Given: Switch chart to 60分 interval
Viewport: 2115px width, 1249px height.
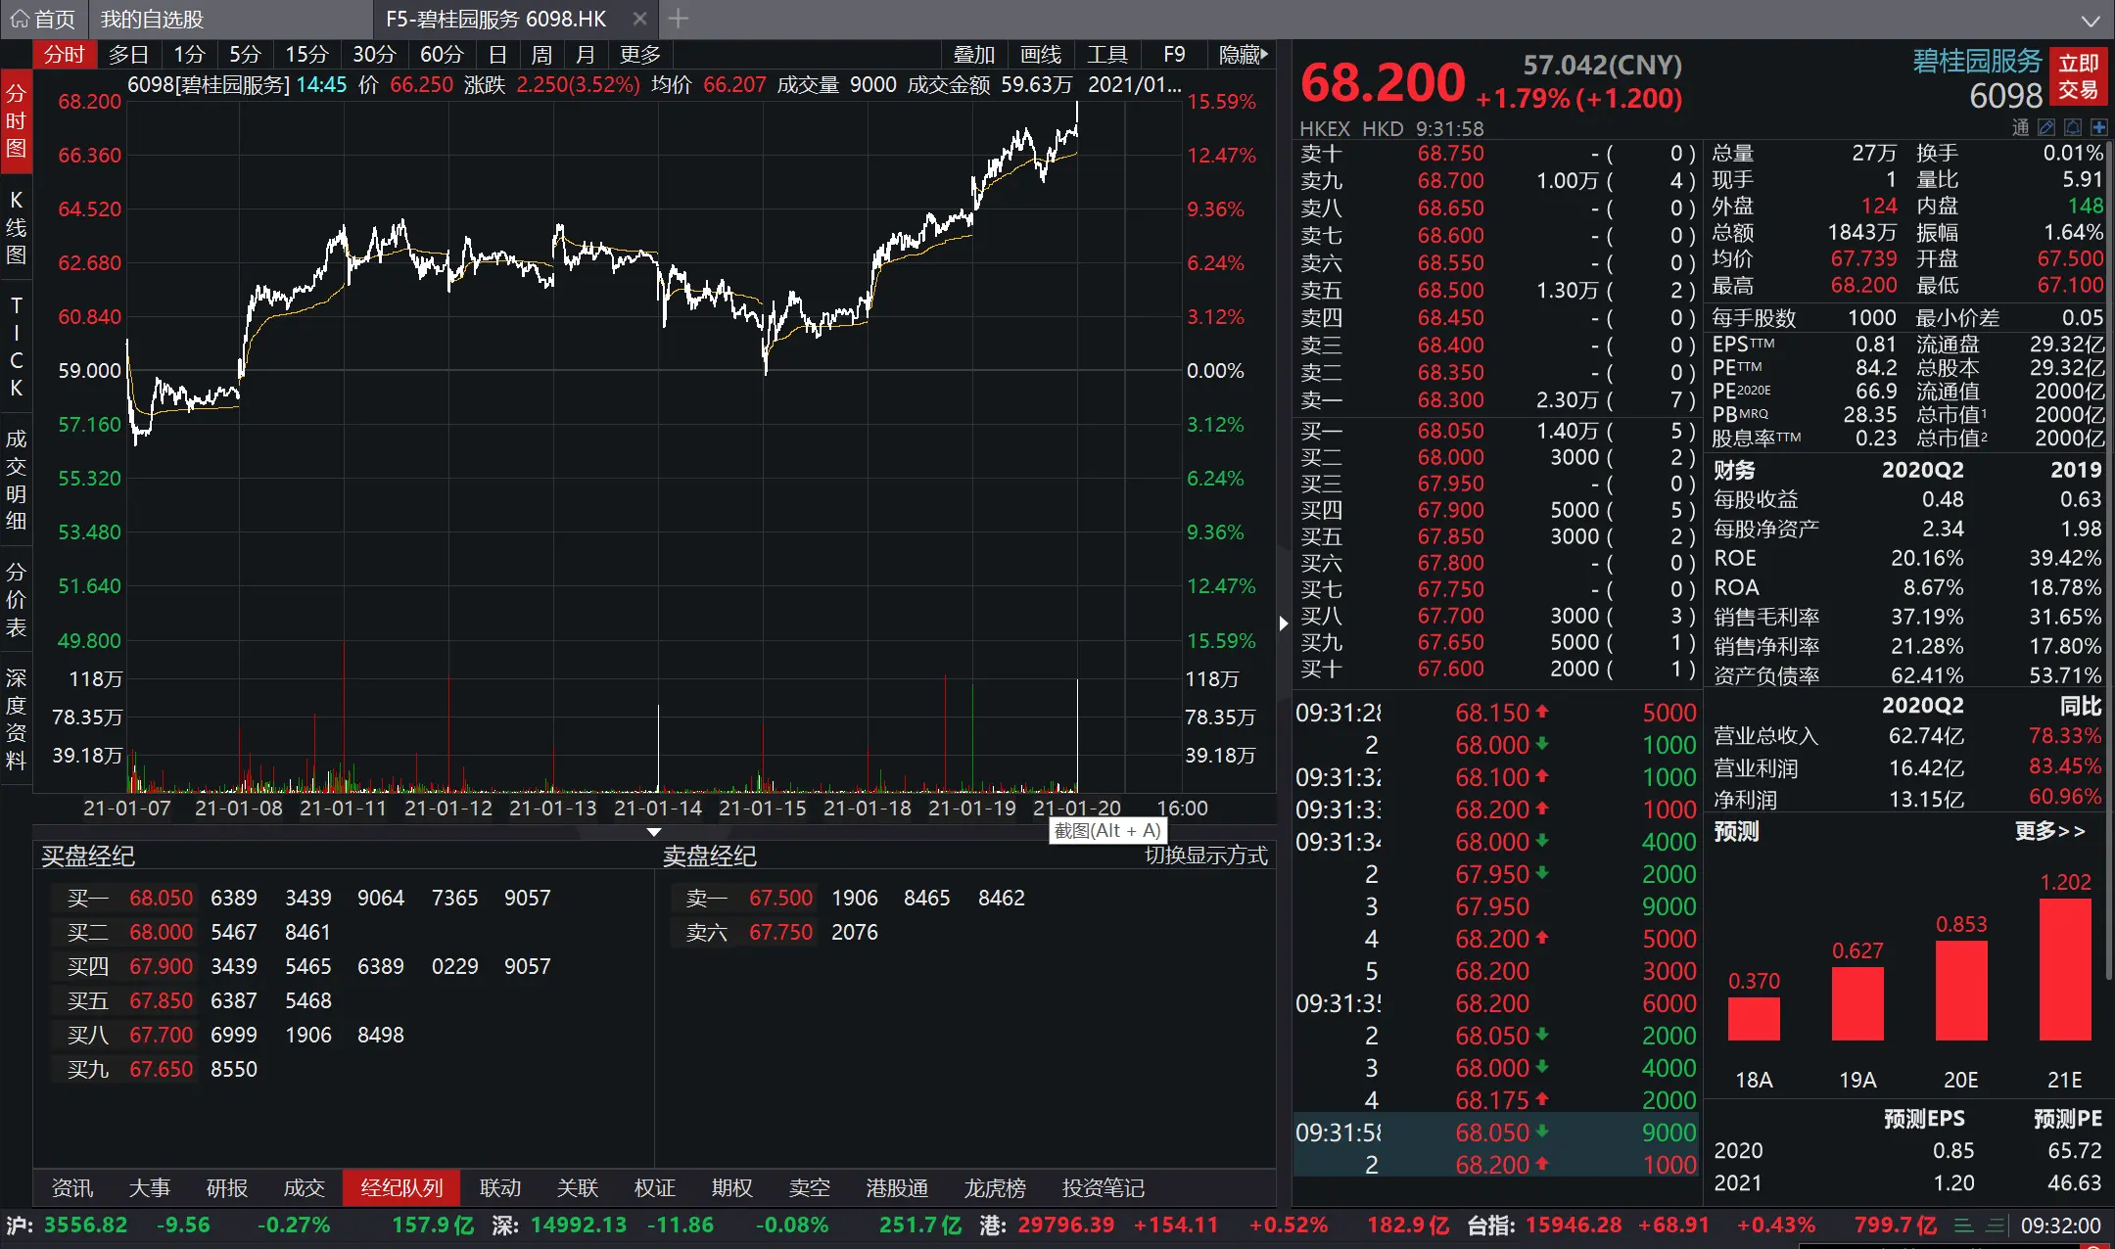Looking at the screenshot, I should [x=441, y=55].
